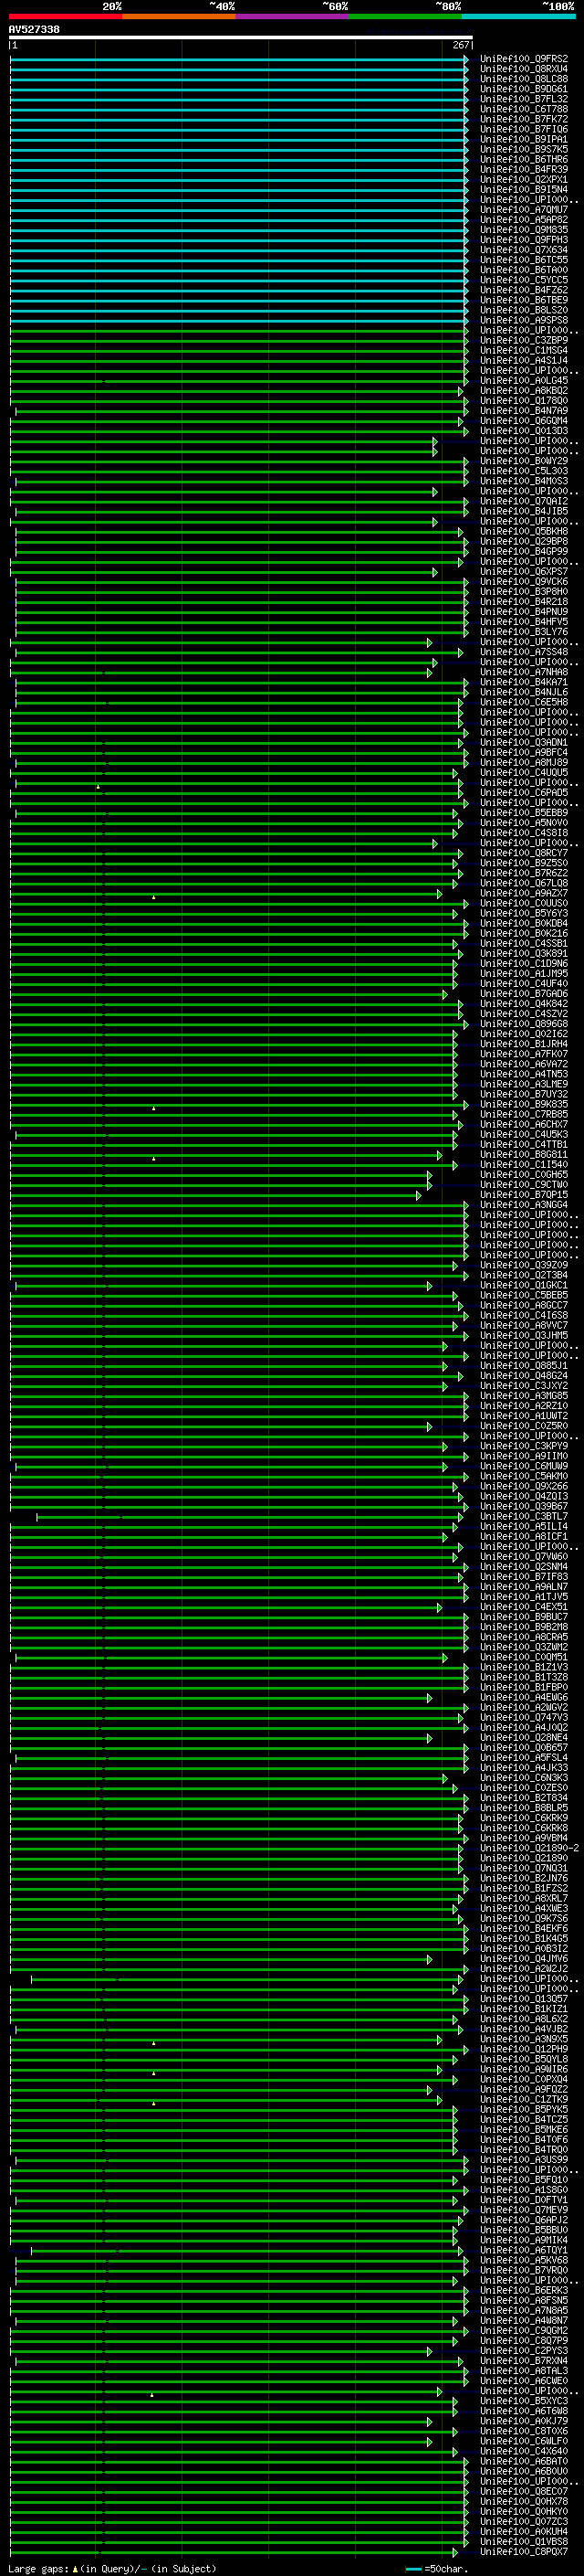
Task: Select UniRef100_Q013D3 entry
Action: tap(523, 431)
